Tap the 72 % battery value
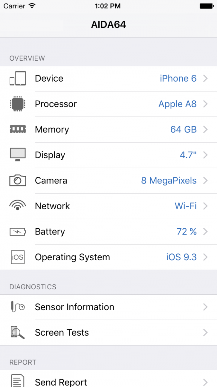Screen dimensions: 217x387 (186, 232)
